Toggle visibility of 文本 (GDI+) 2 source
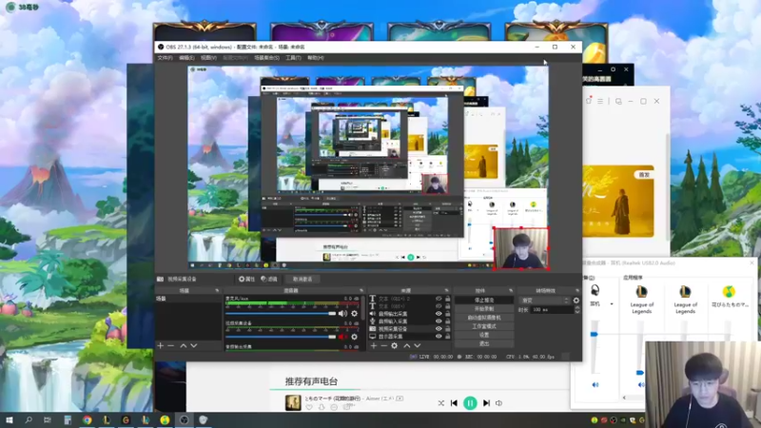This screenshot has width=761, height=428. click(439, 299)
